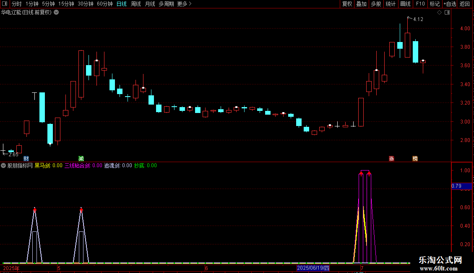Select the 日线 daily chart
The image size is (474, 273).
122,4
